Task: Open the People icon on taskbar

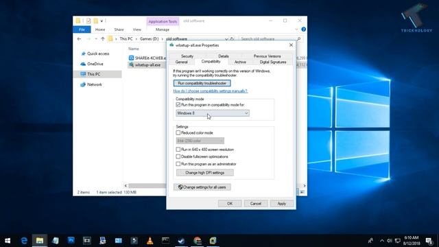Action: 370,241
